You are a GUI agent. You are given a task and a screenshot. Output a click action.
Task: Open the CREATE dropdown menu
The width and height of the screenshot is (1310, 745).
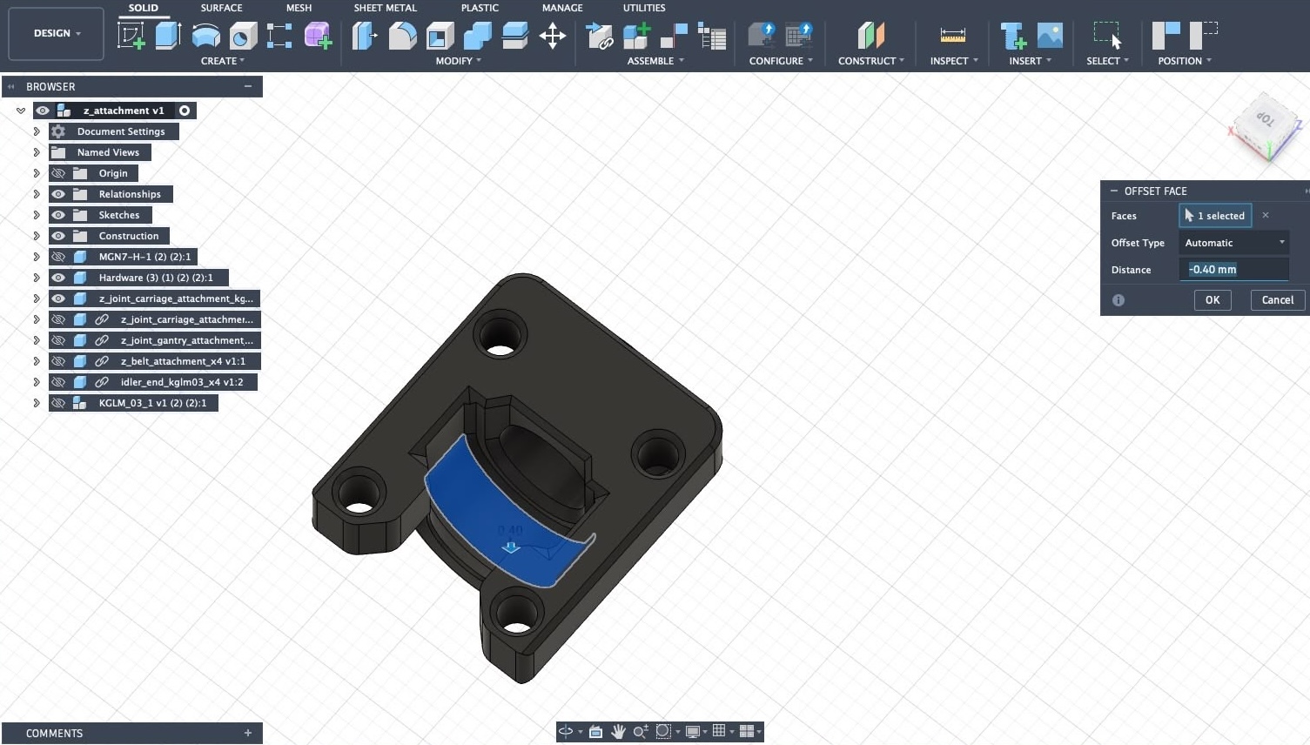coord(223,61)
